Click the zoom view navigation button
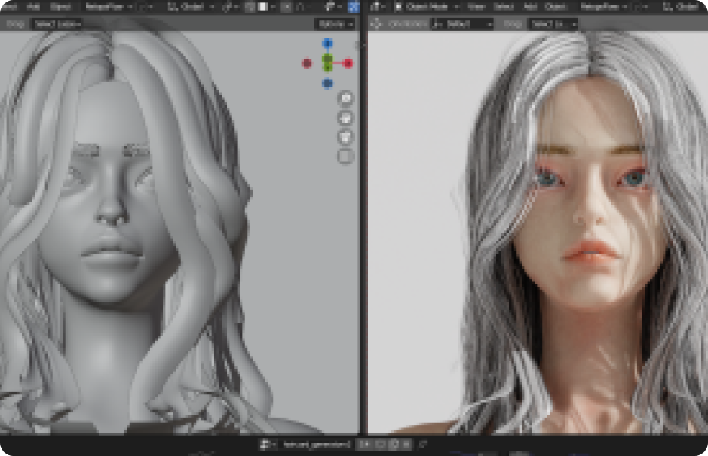Image resolution: width=708 pixels, height=456 pixels. click(345, 99)
